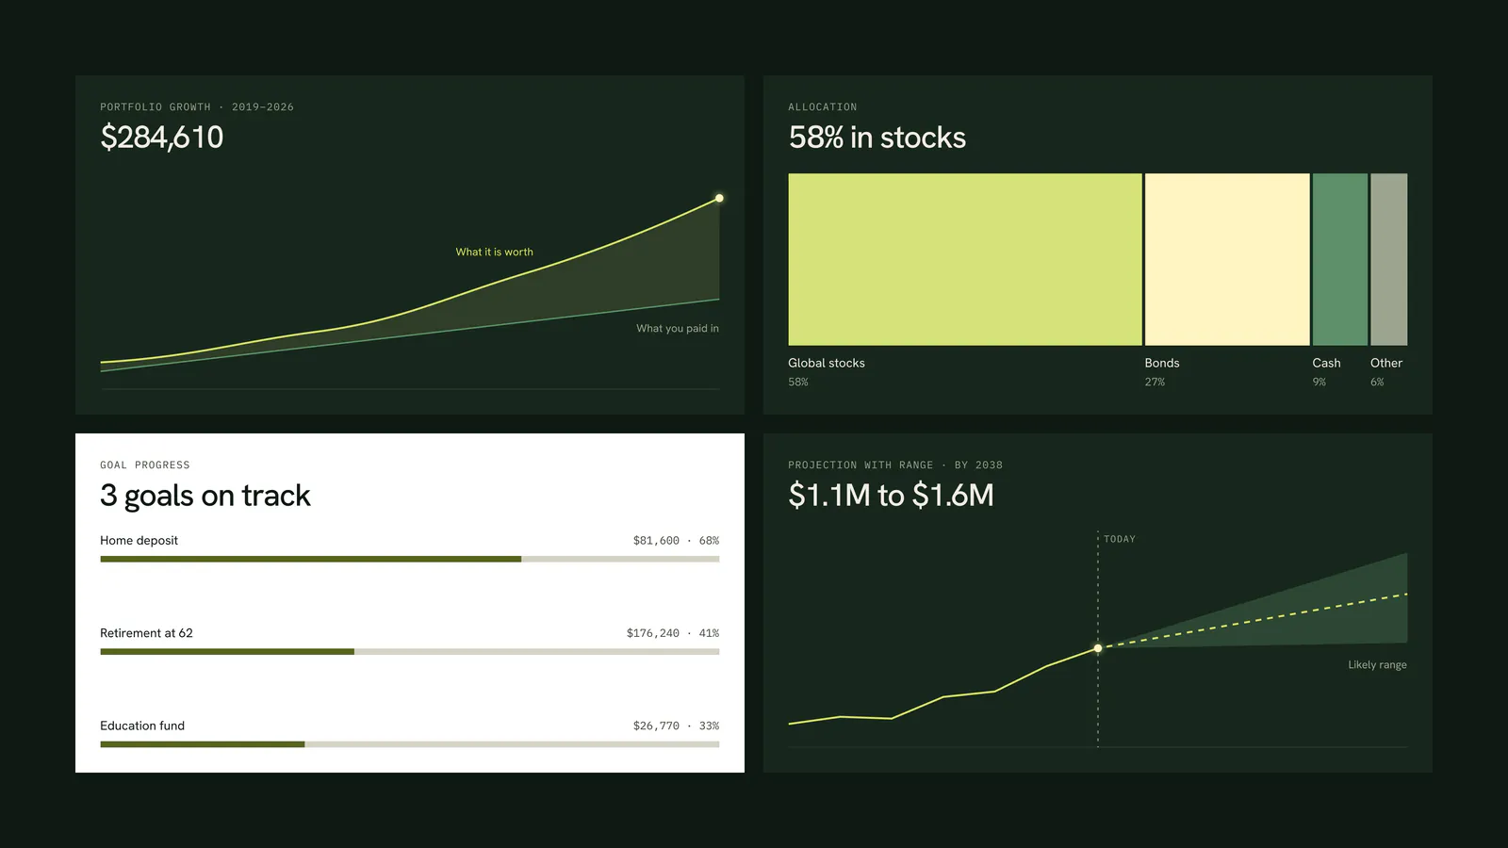Screen dimensions: 1508x848
Task: Click the '$1.1M to $1.6M' projection heading
Action: tap(891, 496)
